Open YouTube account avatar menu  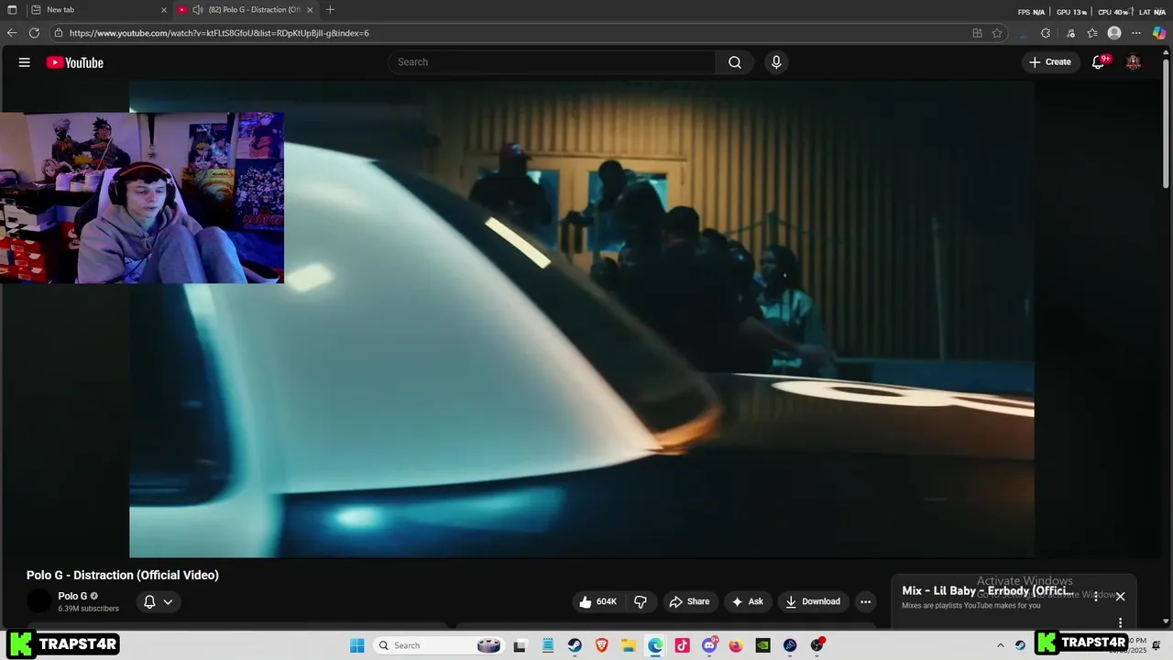1134,62
